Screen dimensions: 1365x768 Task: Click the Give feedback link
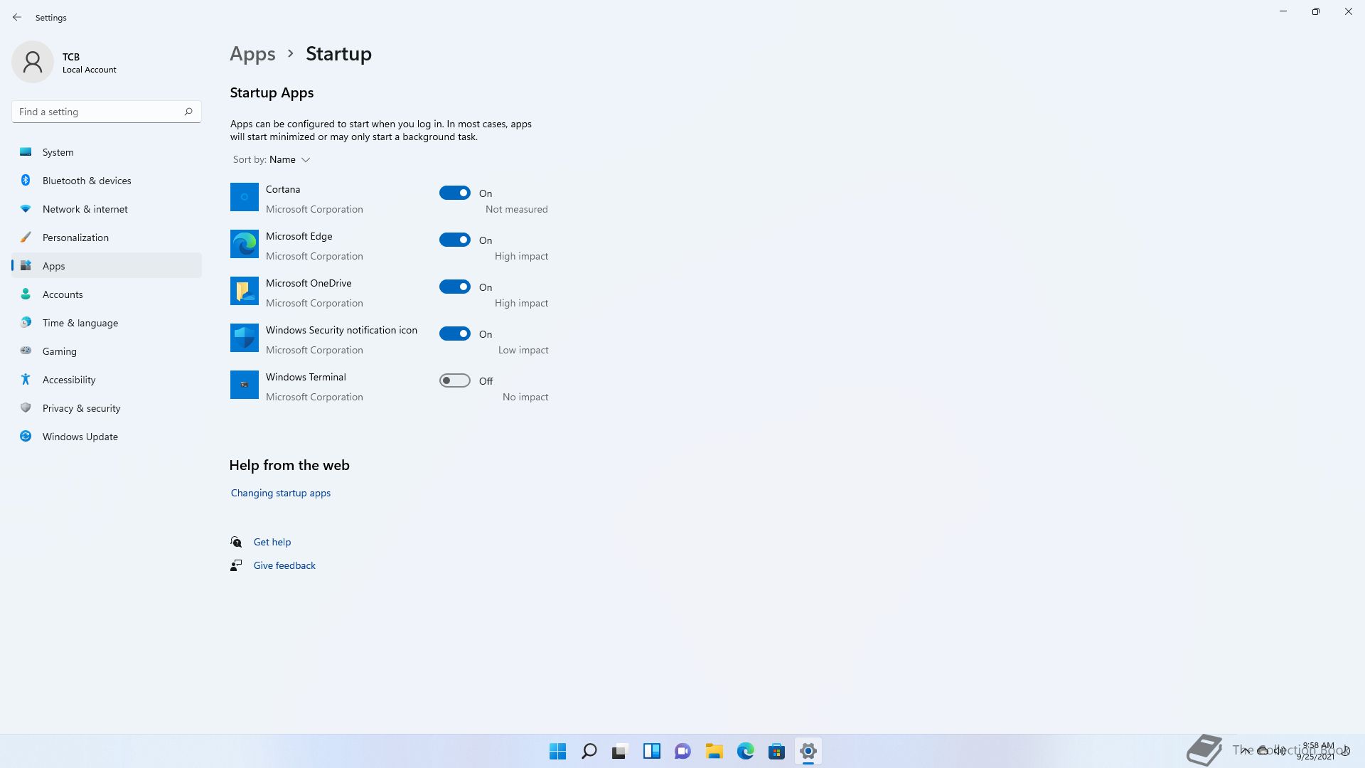[x=284, y=565]
